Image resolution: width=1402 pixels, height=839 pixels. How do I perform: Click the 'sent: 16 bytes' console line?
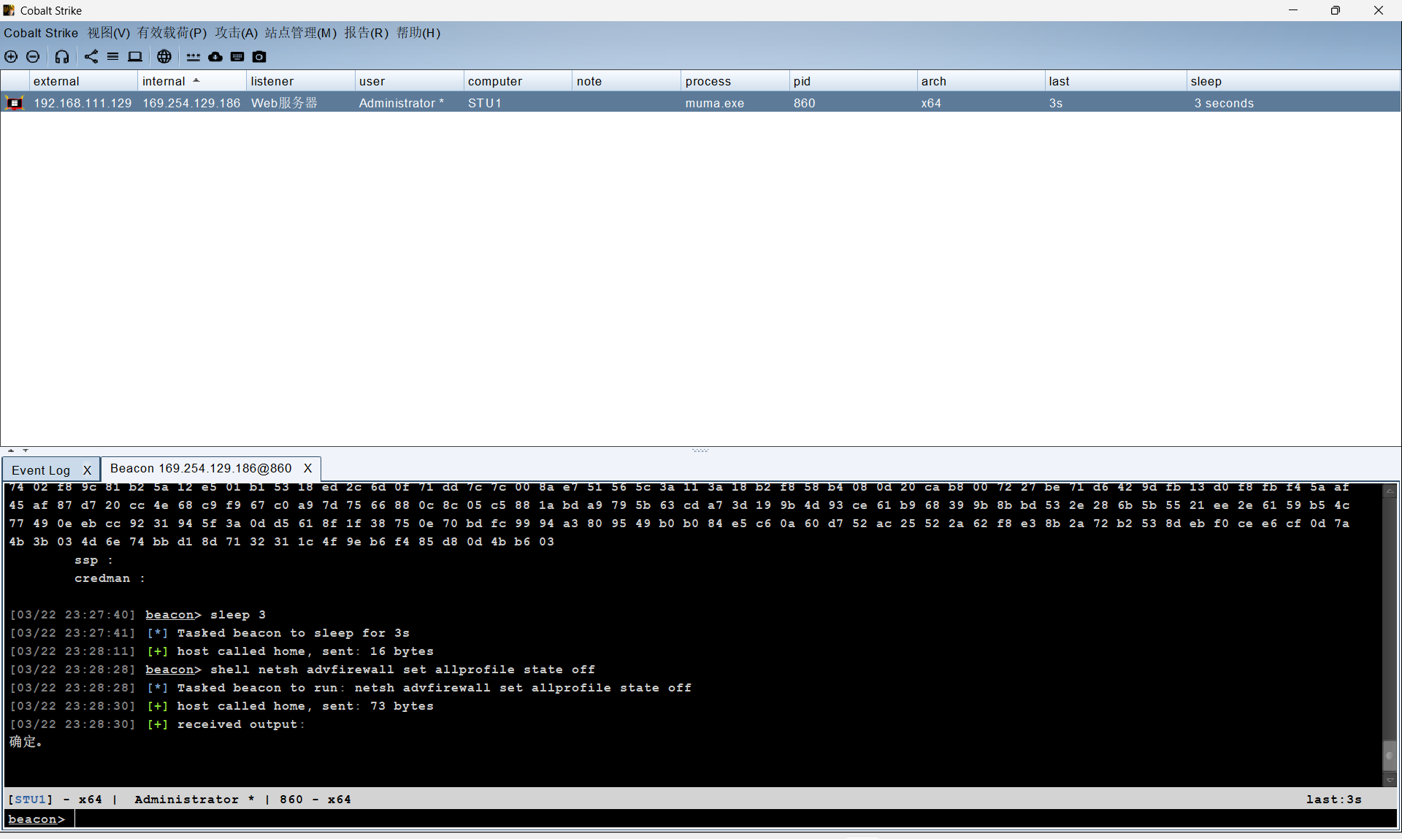221,651
